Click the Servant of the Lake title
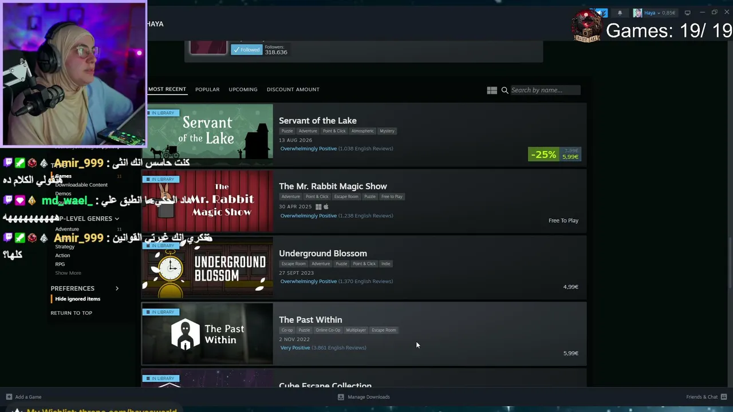The width and height of the screenshot is (733, 412). [318, 121]
